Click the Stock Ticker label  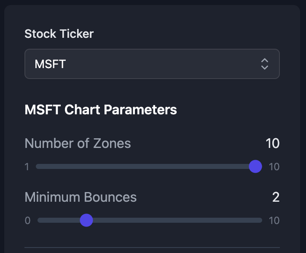(x=59, y=34)
